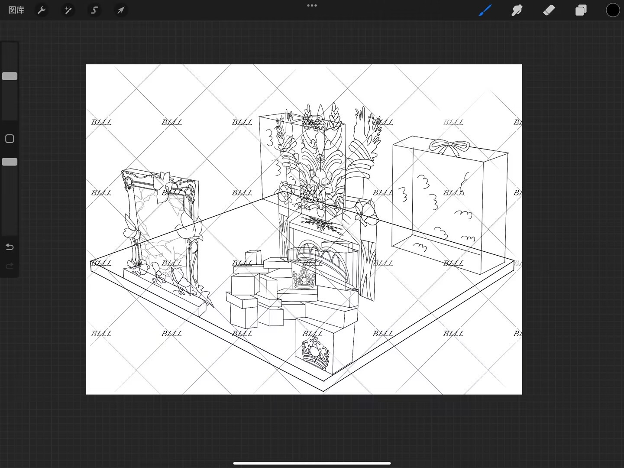Open the Actions wrench menu
The height and width of the screenshot is (468, 624).
pyautogui.click(x=42, y=10)
